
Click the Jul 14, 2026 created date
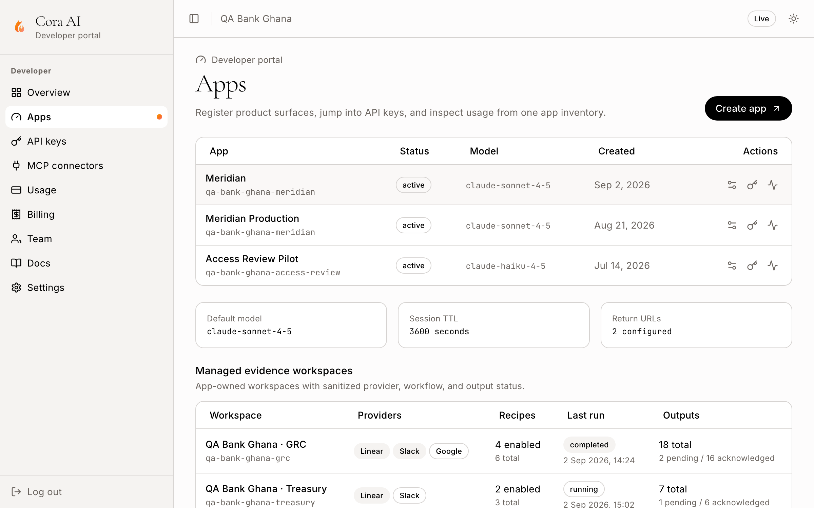622,266
